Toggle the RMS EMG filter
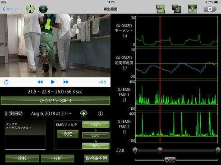Image resolution: width=221 pixels, height=165 pixels. click(96, 146)
